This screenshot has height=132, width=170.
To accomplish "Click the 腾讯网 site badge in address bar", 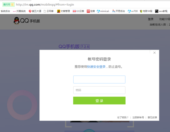I will [8, 5].
